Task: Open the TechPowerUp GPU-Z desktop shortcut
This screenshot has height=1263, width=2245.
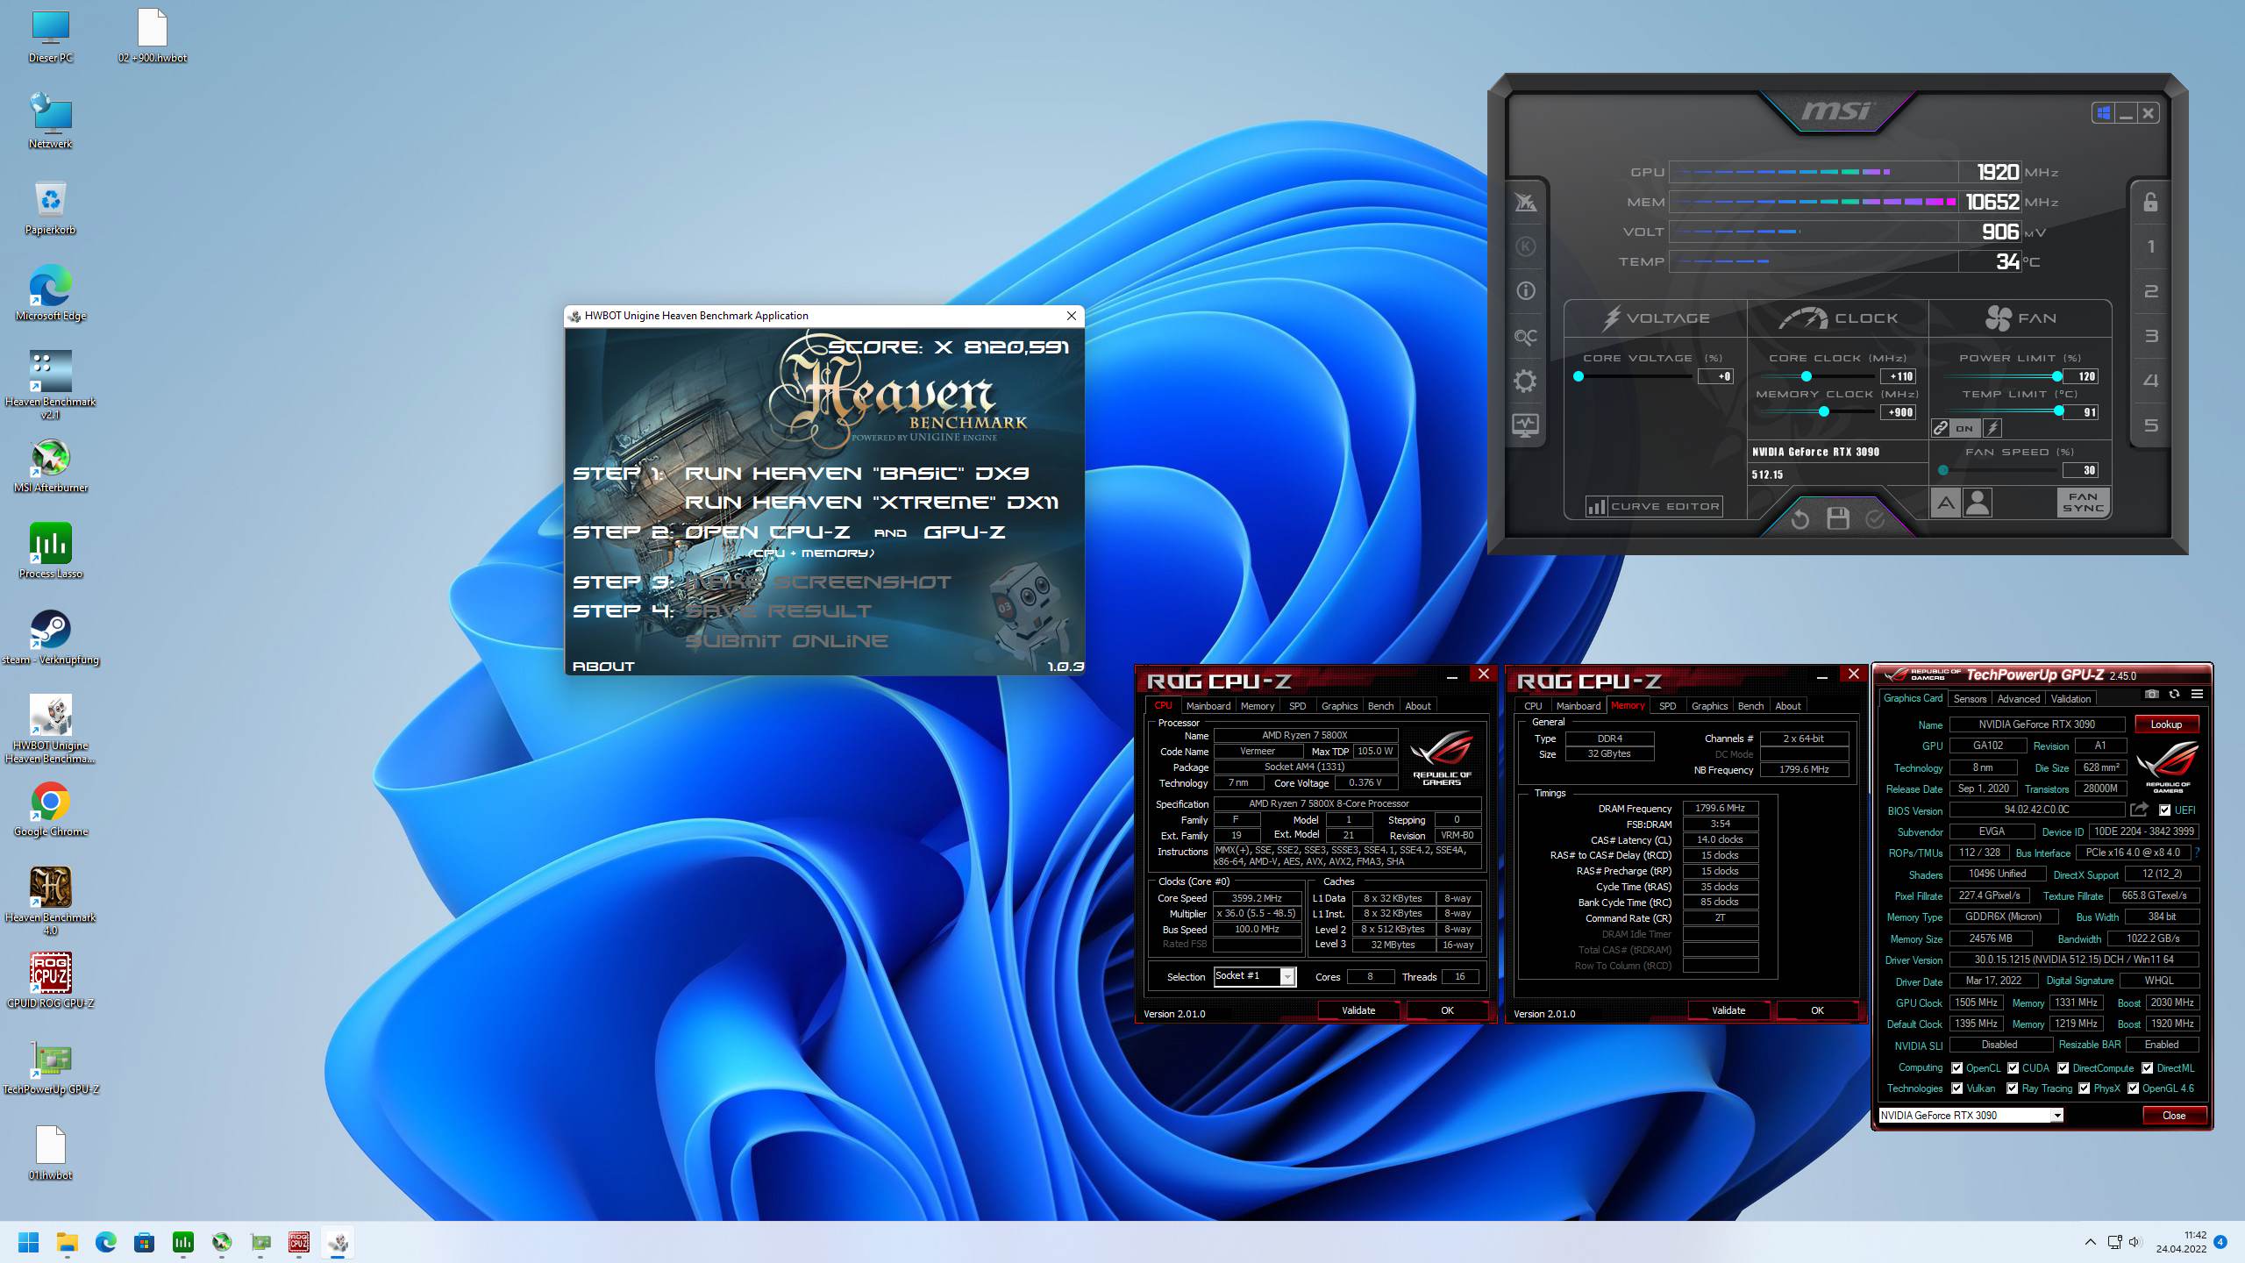Action: (x=50, y=1067)
